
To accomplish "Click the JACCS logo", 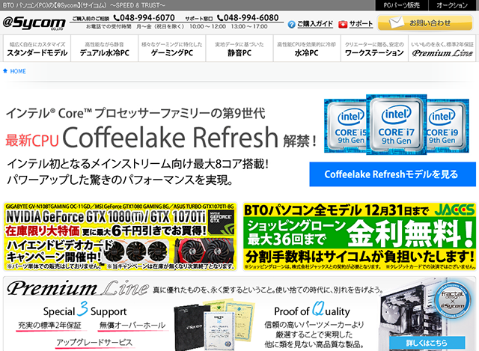I will 454,210.
